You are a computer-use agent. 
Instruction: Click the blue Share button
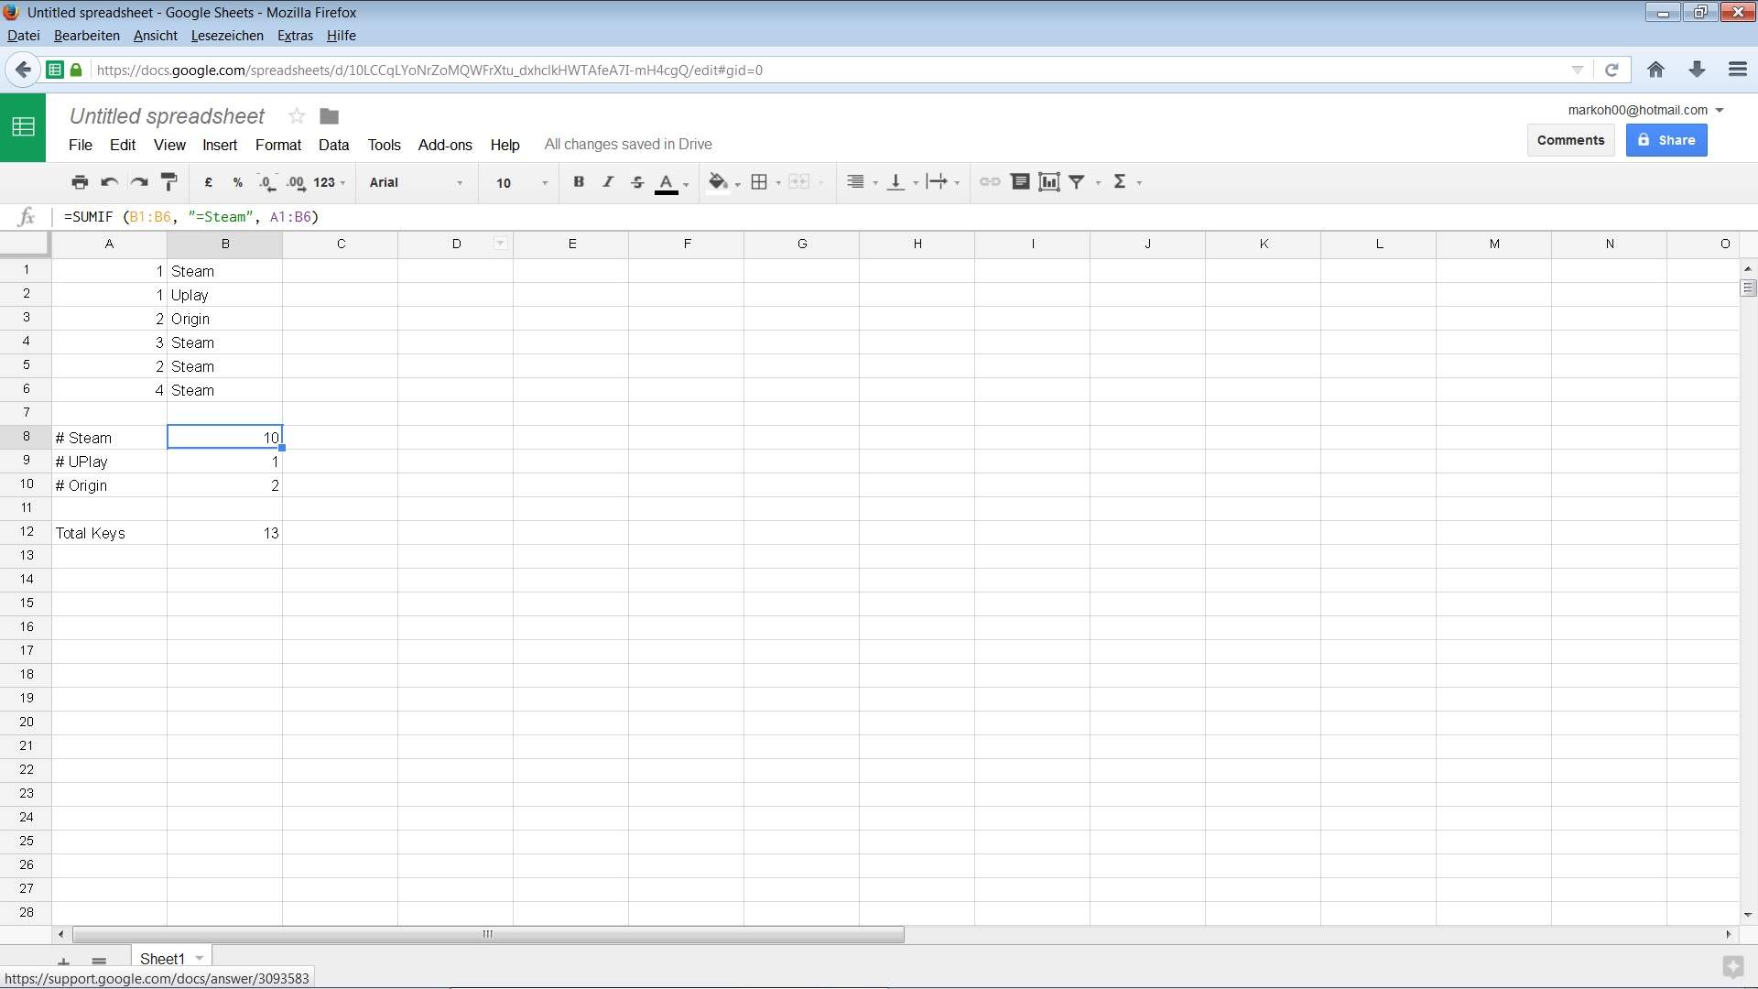point(1666,140)
